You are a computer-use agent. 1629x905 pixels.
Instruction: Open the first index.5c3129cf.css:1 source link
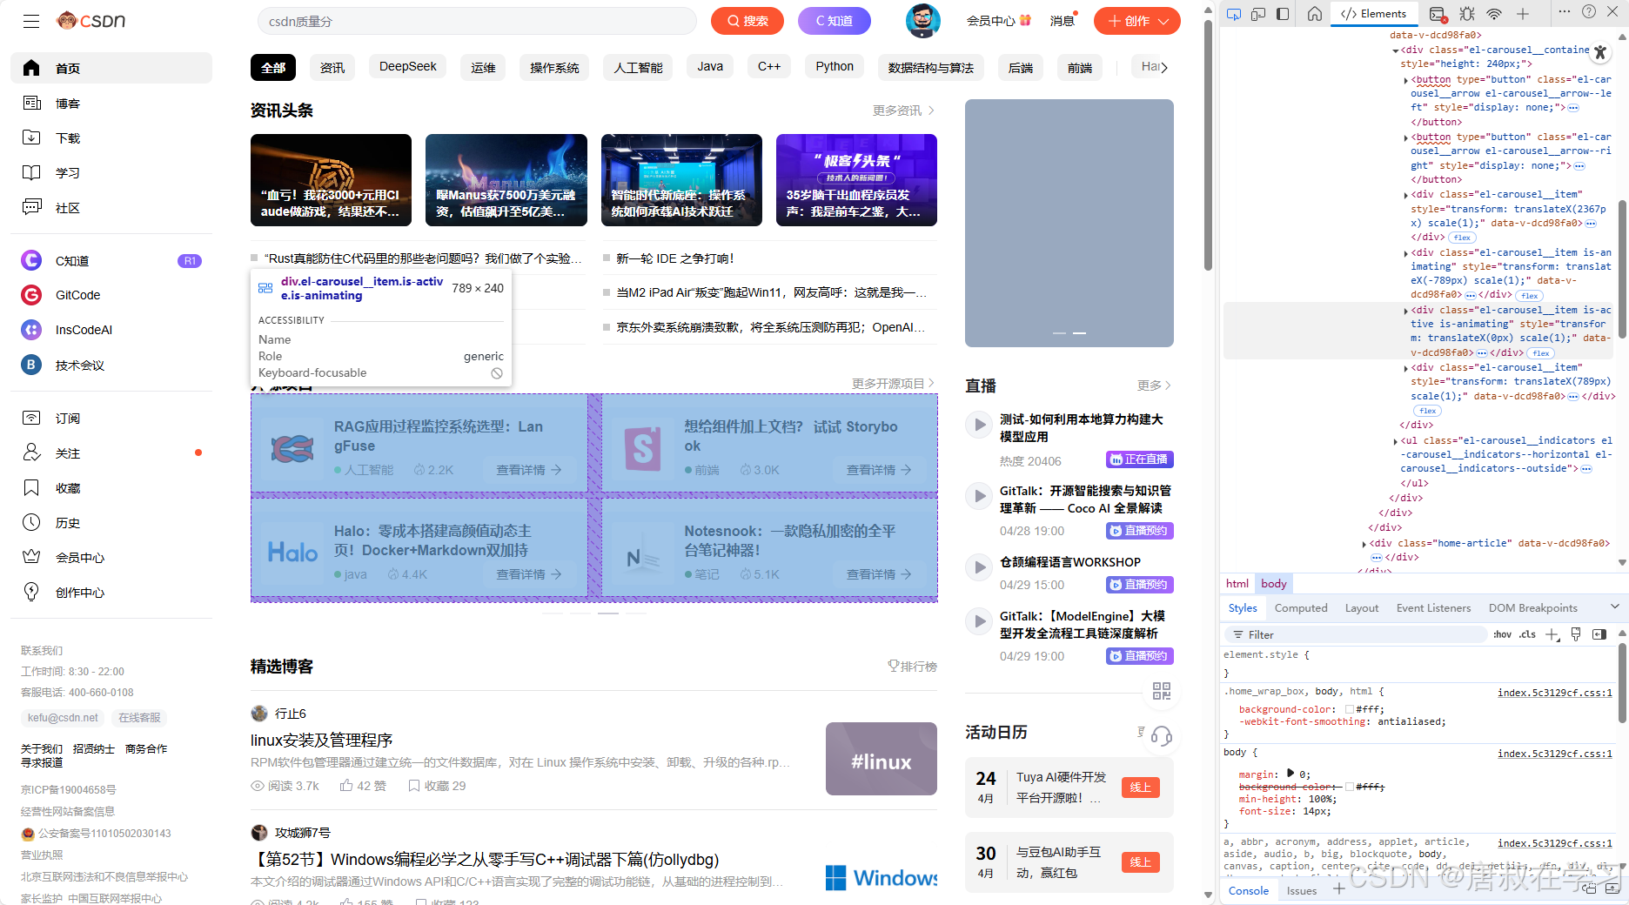click(x=1554, y=693)
